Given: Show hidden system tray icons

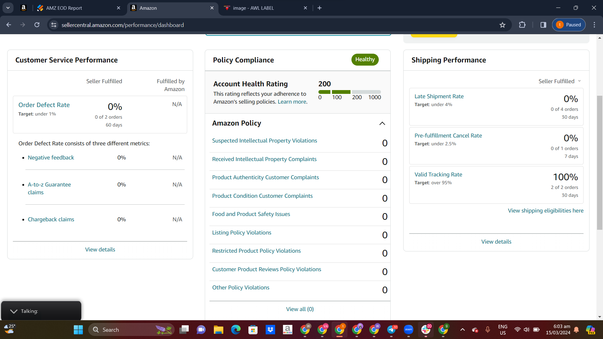Looking at the screenshot, I should pyautogui.click(x=462, y=330).
